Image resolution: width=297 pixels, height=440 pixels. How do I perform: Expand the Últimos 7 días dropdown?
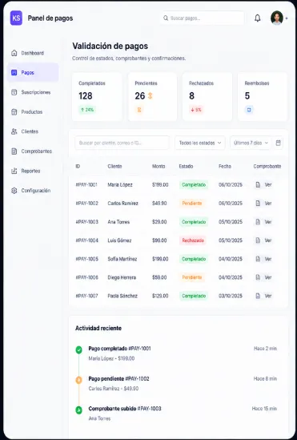[x=251, y=143]
